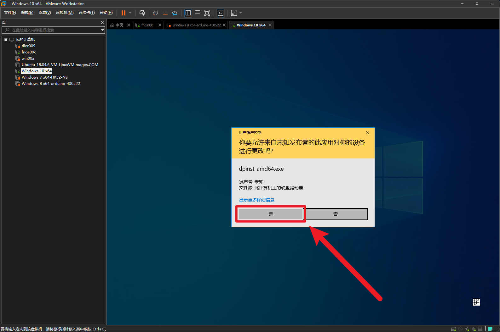Open the 虚拟机(M) menu
Viewport: 500px width, 332px height.
[x=65, y=13]
